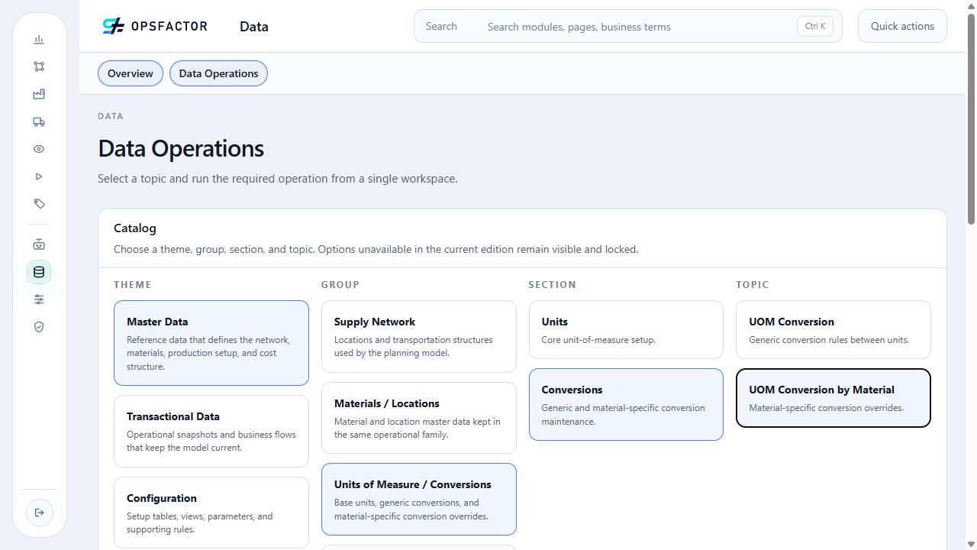The height and width of the screenshot is (550, 977).
Task: Click the TOPIC column header
Action: [x=753, y=285]
